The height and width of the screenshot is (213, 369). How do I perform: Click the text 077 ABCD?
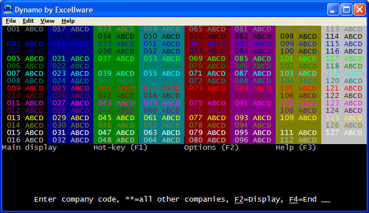point(207,118)
